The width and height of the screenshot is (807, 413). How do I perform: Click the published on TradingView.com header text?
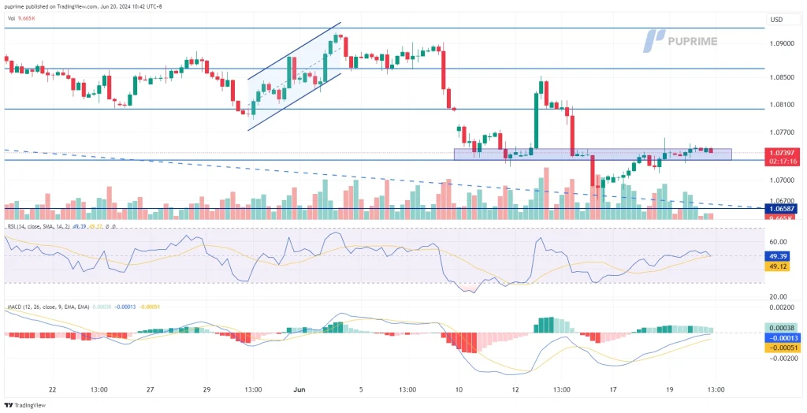coord(87,6)
